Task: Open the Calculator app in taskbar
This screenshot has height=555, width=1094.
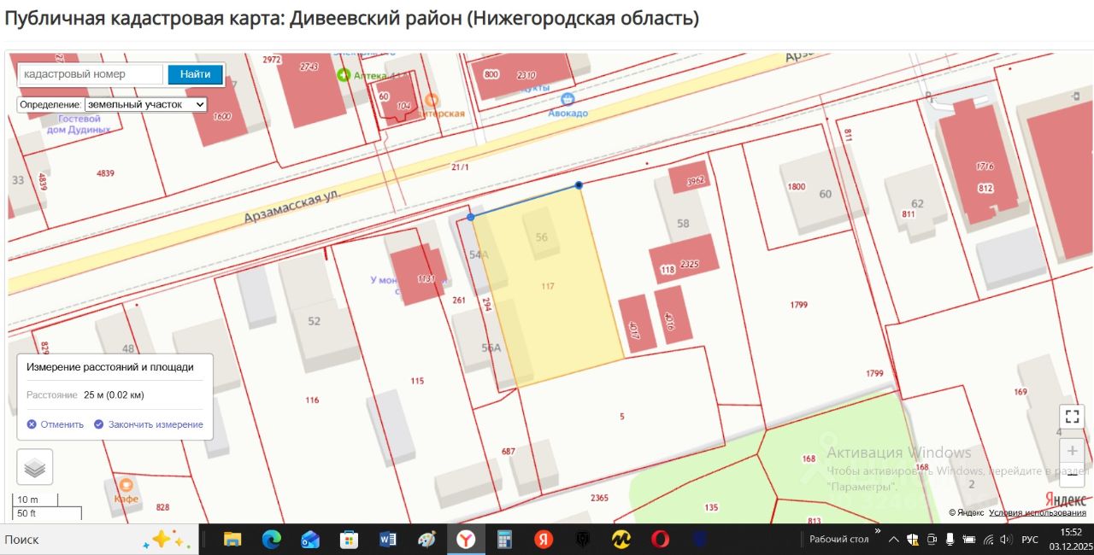Action: pos(504,540)
